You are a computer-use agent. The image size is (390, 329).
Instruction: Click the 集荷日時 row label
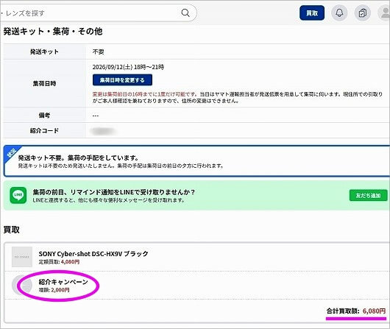tap(44, 84)
